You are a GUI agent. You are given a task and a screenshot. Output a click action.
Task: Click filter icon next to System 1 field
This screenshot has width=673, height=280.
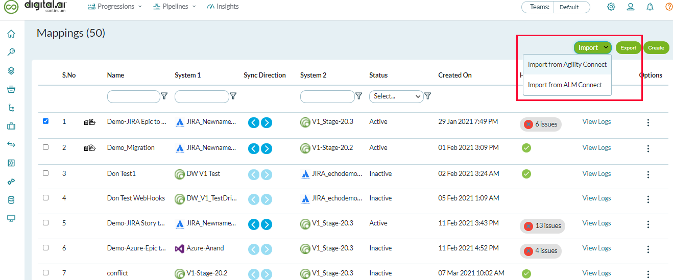[233, 96]
